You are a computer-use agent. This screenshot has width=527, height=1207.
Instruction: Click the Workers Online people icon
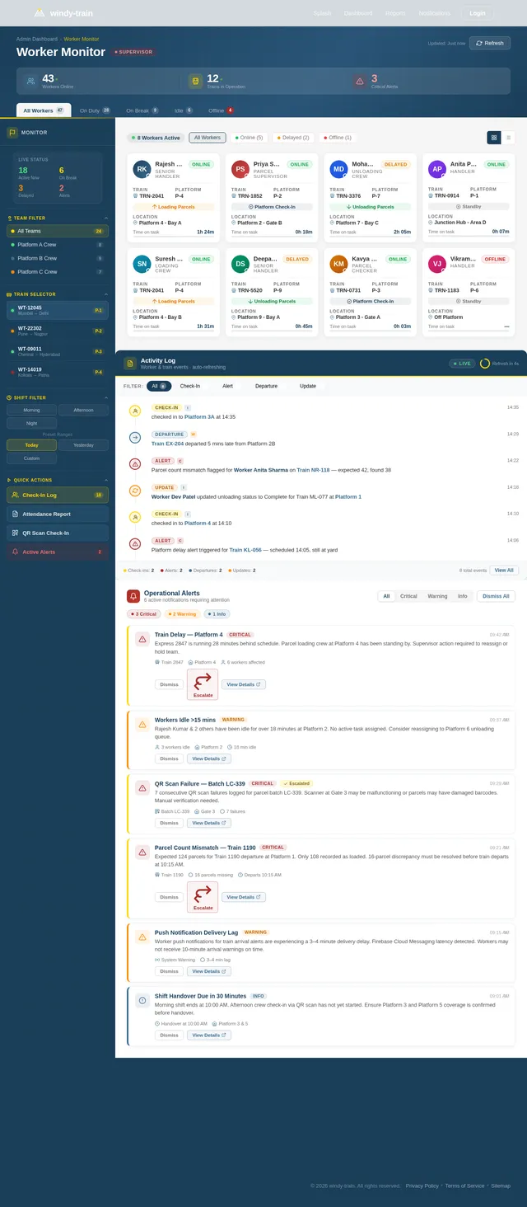coord(30,81)
